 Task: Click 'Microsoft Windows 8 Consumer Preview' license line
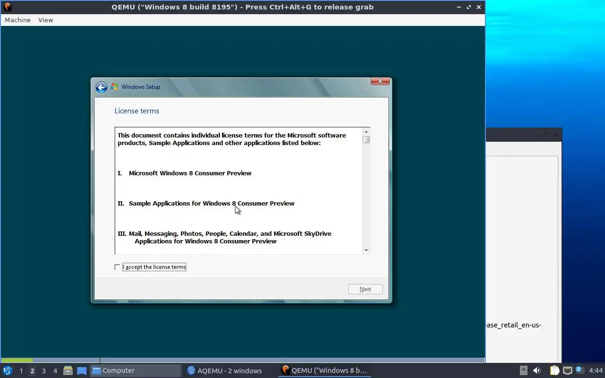tap(190, 173)
